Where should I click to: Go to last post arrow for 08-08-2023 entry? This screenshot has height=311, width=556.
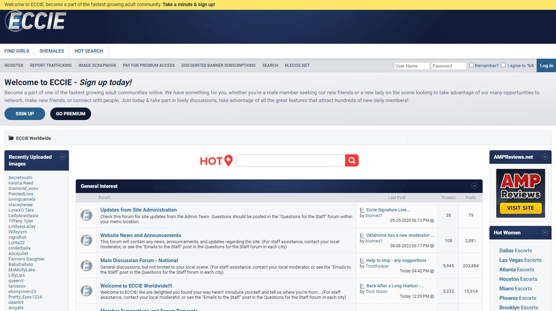click(x=432, y=246)
